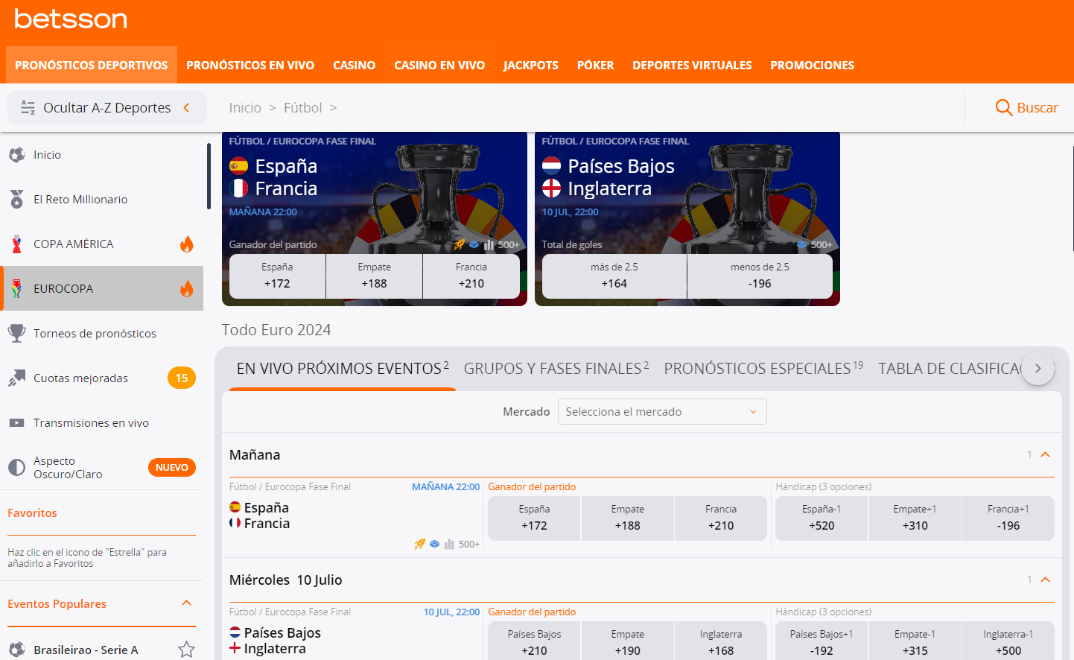
Task: Select Francia+1 -196 handicap odds
Action: 1008,518
